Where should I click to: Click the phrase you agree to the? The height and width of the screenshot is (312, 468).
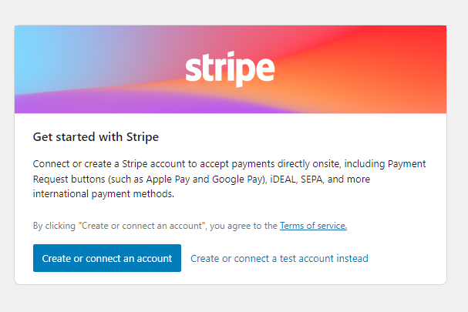pos(245,226)
